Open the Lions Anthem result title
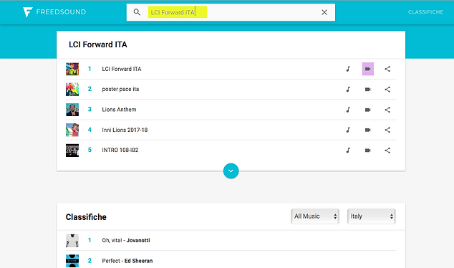The image size is (454, 268). tap(119, 110)
